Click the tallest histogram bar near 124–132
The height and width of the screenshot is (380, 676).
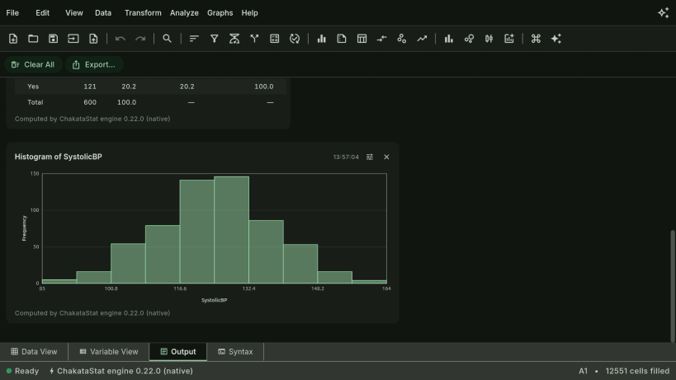(x=231, y=230)
